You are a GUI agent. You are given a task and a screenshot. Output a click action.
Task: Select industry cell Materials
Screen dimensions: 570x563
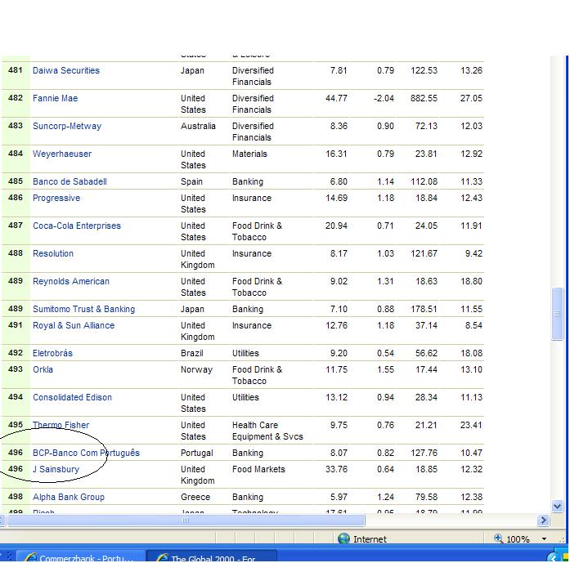[249, 154]
